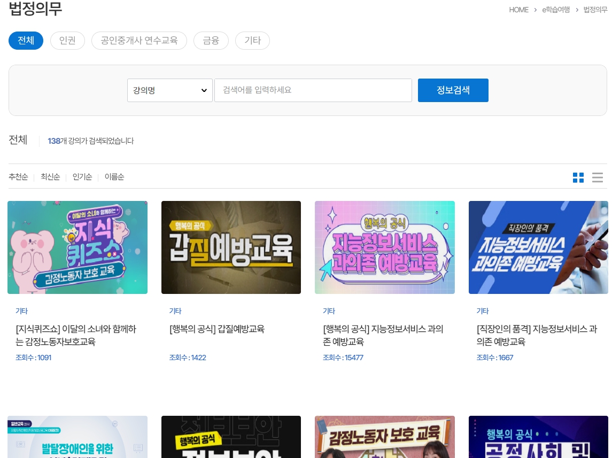This screenshot has width=612, height=458.
Task: Select the 금융 category tab
Action: (211, 41)
